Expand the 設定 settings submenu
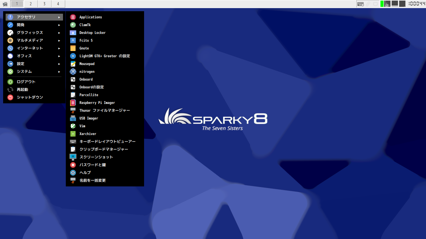Viewport: 426px width, 239px height. 34,64
